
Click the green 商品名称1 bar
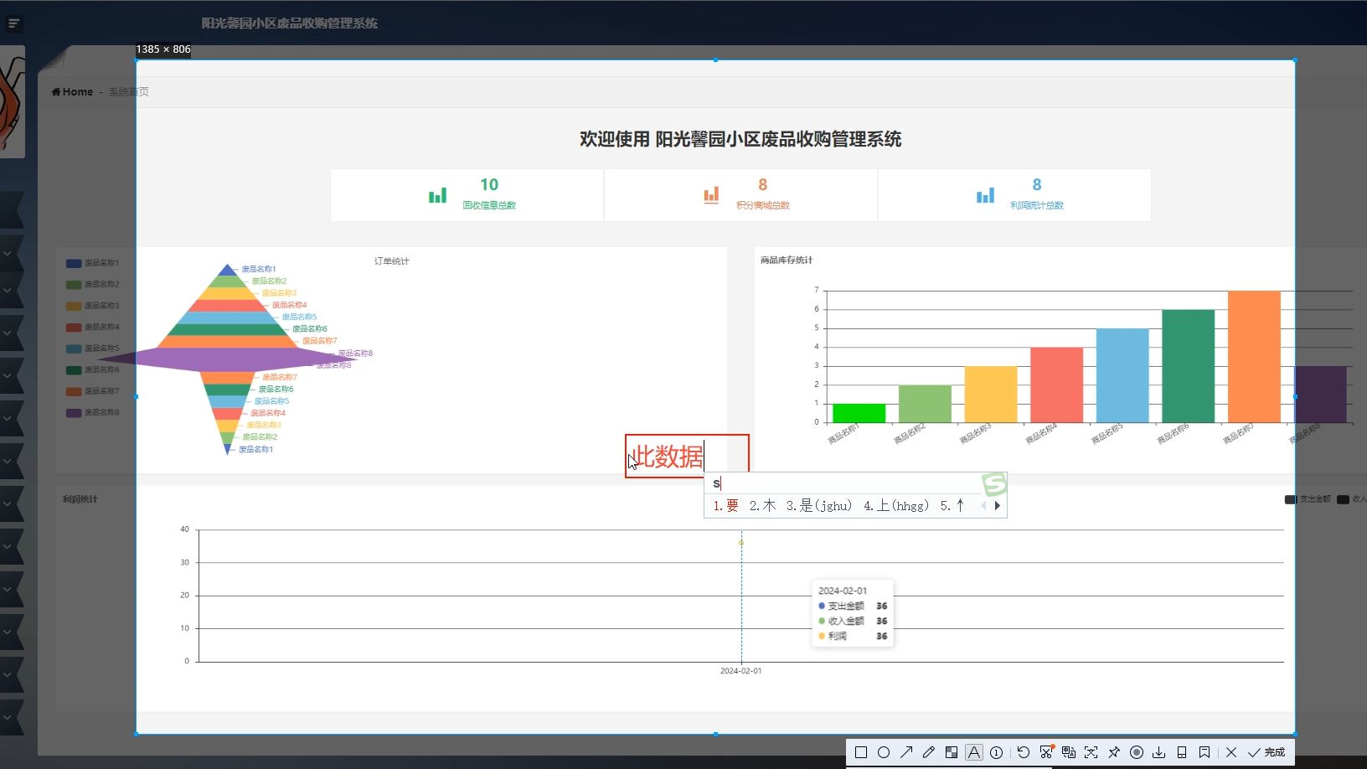[x=859, y=413]
